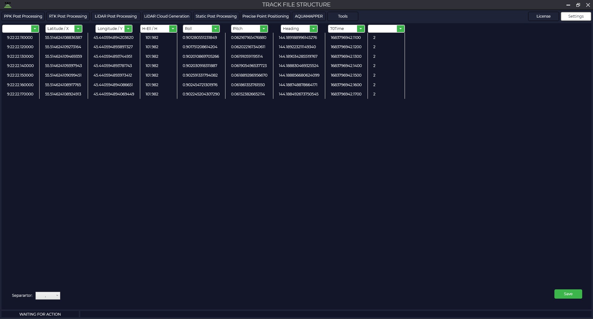Click the app logo icon in title bar

tap(8, 5)
